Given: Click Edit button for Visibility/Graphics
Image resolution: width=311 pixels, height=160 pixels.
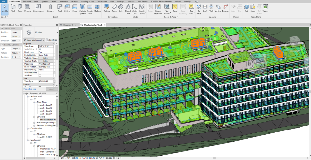Looking at the screenshot, I should [46, 58].
